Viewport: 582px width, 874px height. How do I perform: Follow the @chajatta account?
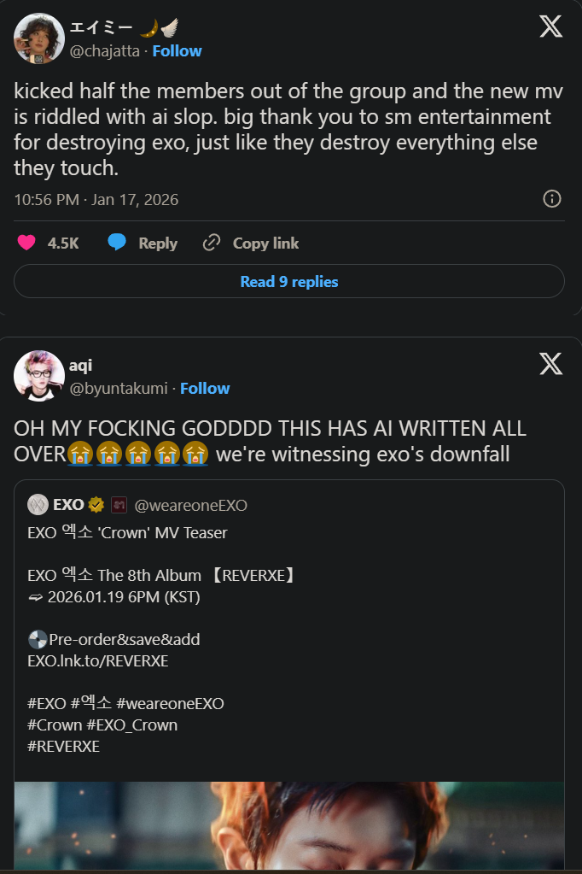tap(177, 50)
